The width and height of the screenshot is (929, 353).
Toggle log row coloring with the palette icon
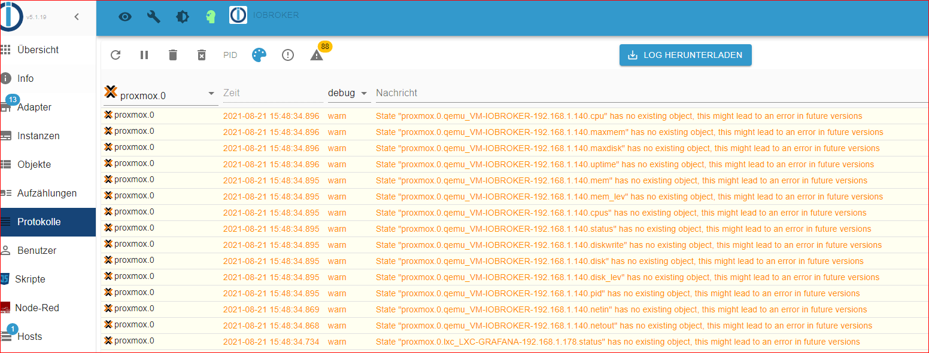coord(259,55)
